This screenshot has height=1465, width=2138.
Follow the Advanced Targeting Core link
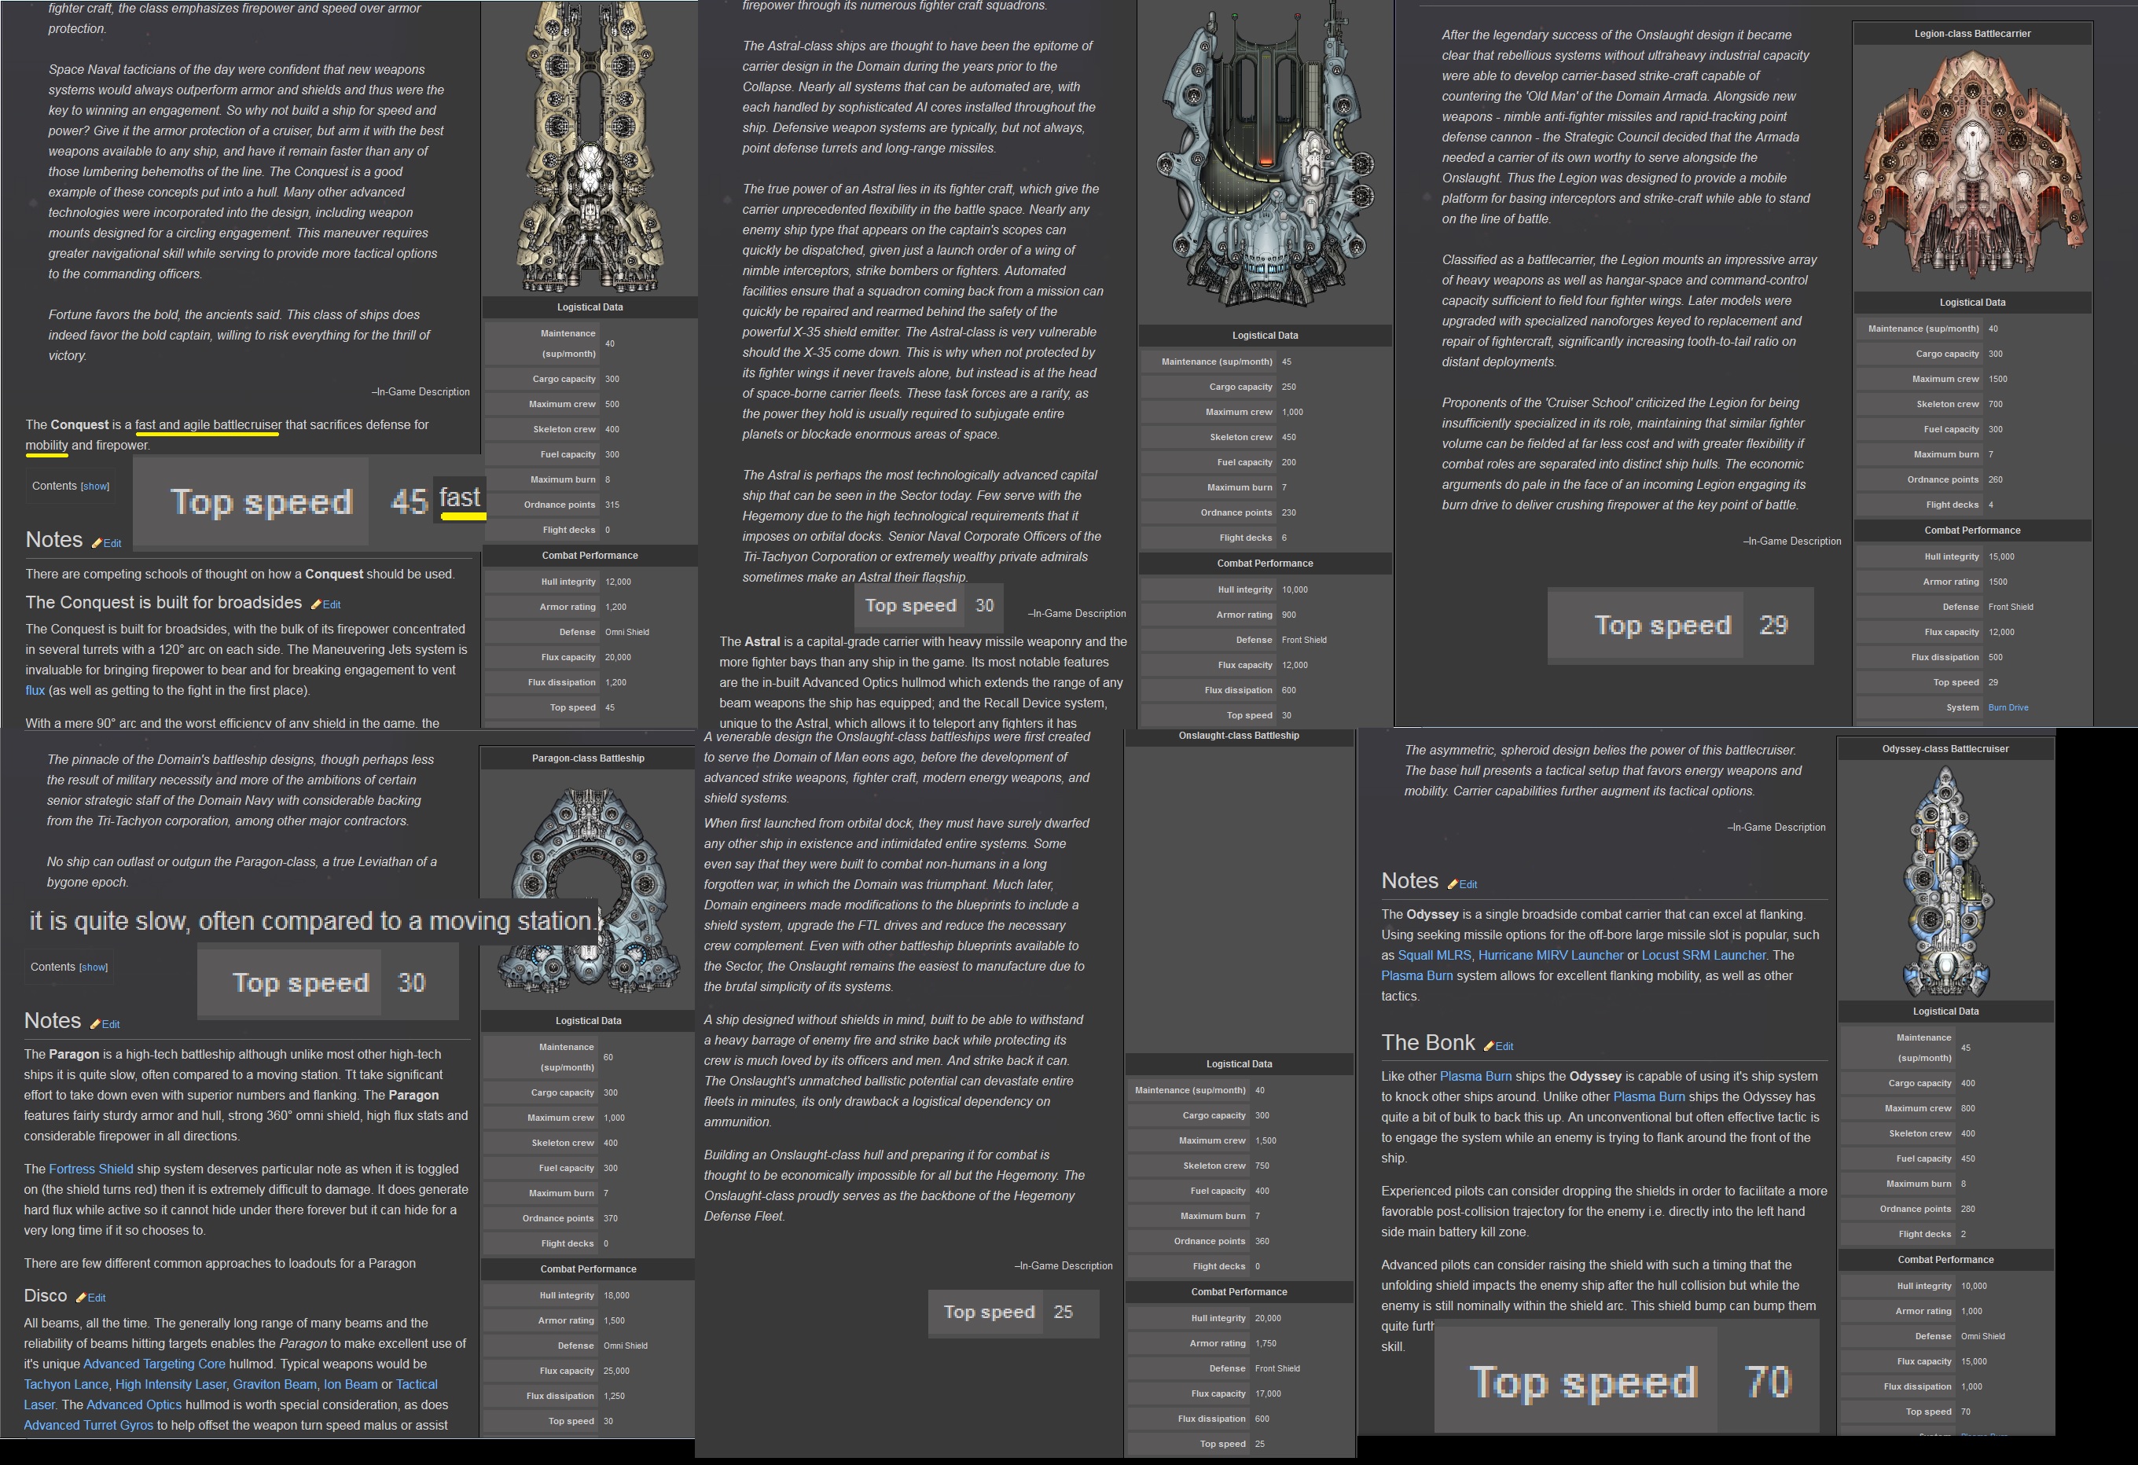pyautogui.click(x=153, y=1364)
